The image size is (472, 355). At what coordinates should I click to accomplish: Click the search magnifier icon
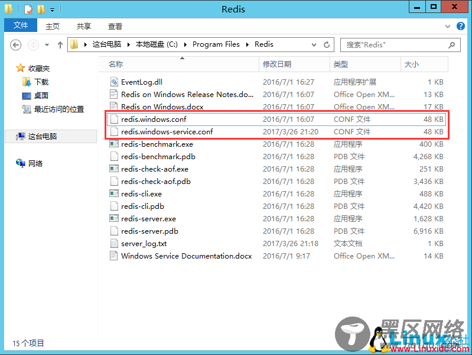pyautogui.click(x=451, y=45)
